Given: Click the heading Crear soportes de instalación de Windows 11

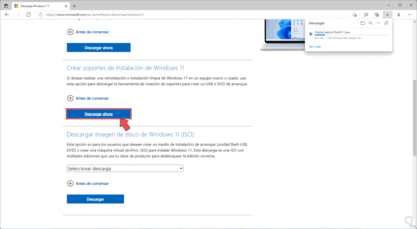Looking at the screenshot, I should 125,68.
